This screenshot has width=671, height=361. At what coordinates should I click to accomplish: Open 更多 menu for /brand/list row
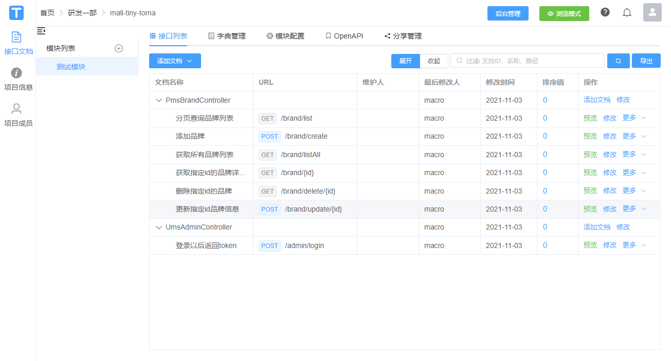coord(634,118)
